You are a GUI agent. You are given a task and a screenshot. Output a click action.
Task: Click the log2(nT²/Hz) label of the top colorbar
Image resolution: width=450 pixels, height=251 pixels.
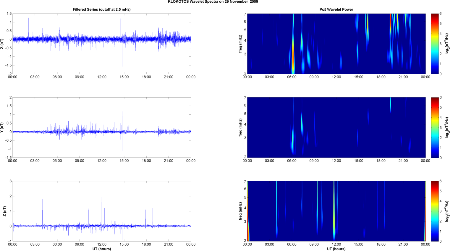pos(447,44)
